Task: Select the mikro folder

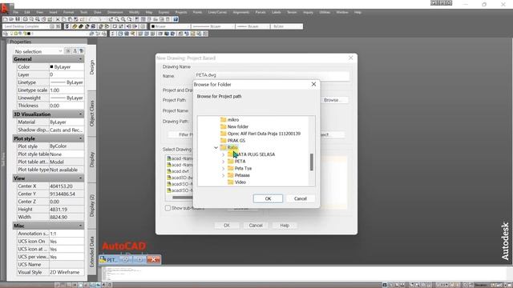Action: (x=233, y=120)
